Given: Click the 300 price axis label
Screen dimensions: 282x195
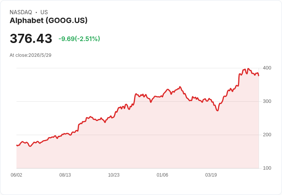Looking at the screenshot, I should (x=267, y=101).
